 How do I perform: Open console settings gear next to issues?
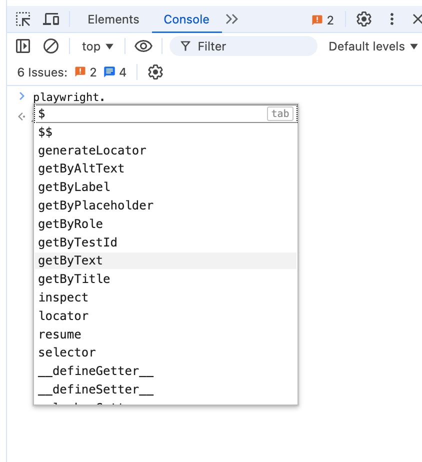tap(155, 72)
